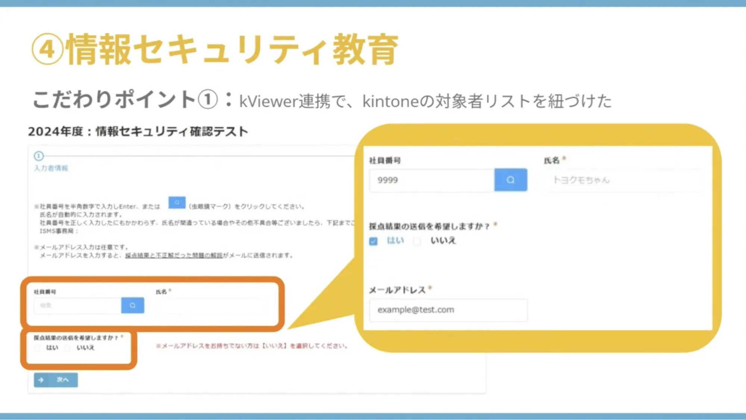
Task: Click the step 1 circle indicator
Action: [38, 156]
